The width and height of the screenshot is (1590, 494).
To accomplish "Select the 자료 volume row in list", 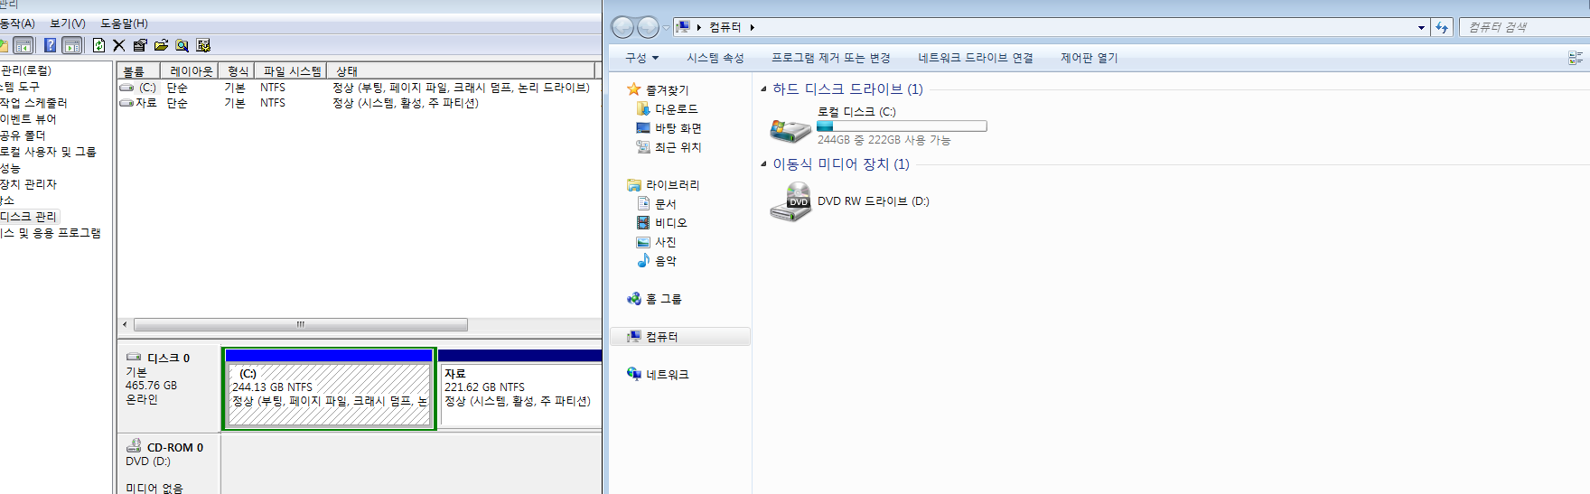I will point(358,103).
